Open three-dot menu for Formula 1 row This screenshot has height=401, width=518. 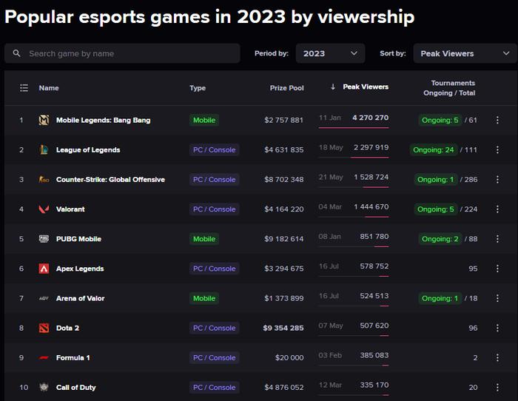point(497,358)
